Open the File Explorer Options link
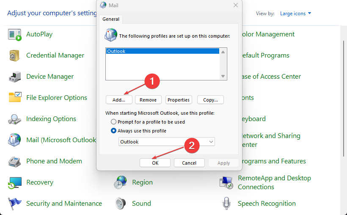Viewport: 347px width, 215px height. pos(57,98)
